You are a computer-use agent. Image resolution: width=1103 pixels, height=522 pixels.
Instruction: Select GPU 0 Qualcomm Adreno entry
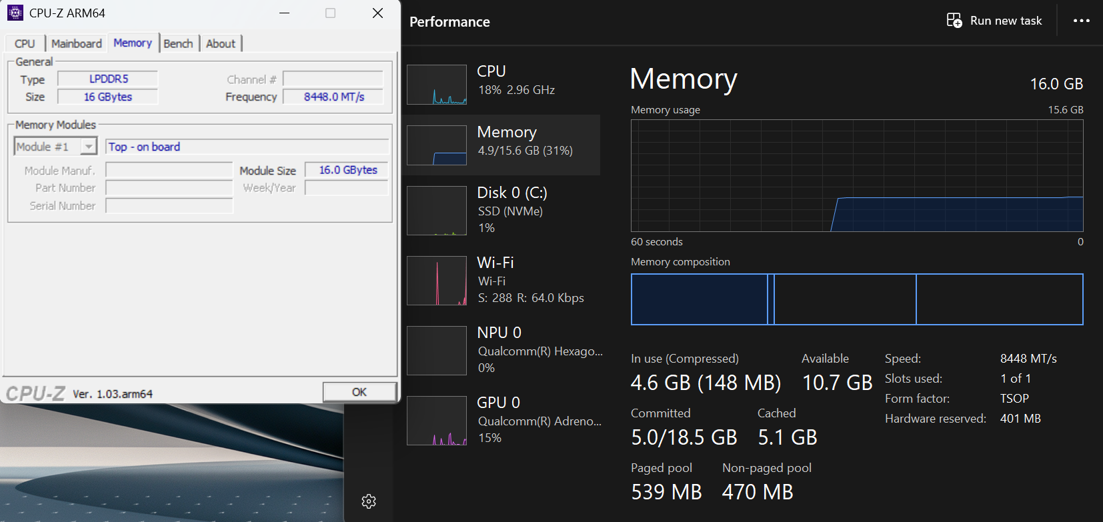[x=507, y=420]
